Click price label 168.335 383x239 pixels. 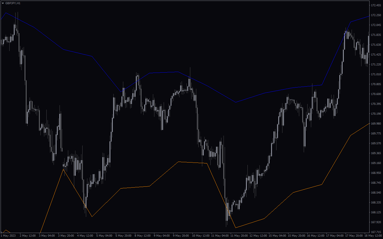coord(376,203)
